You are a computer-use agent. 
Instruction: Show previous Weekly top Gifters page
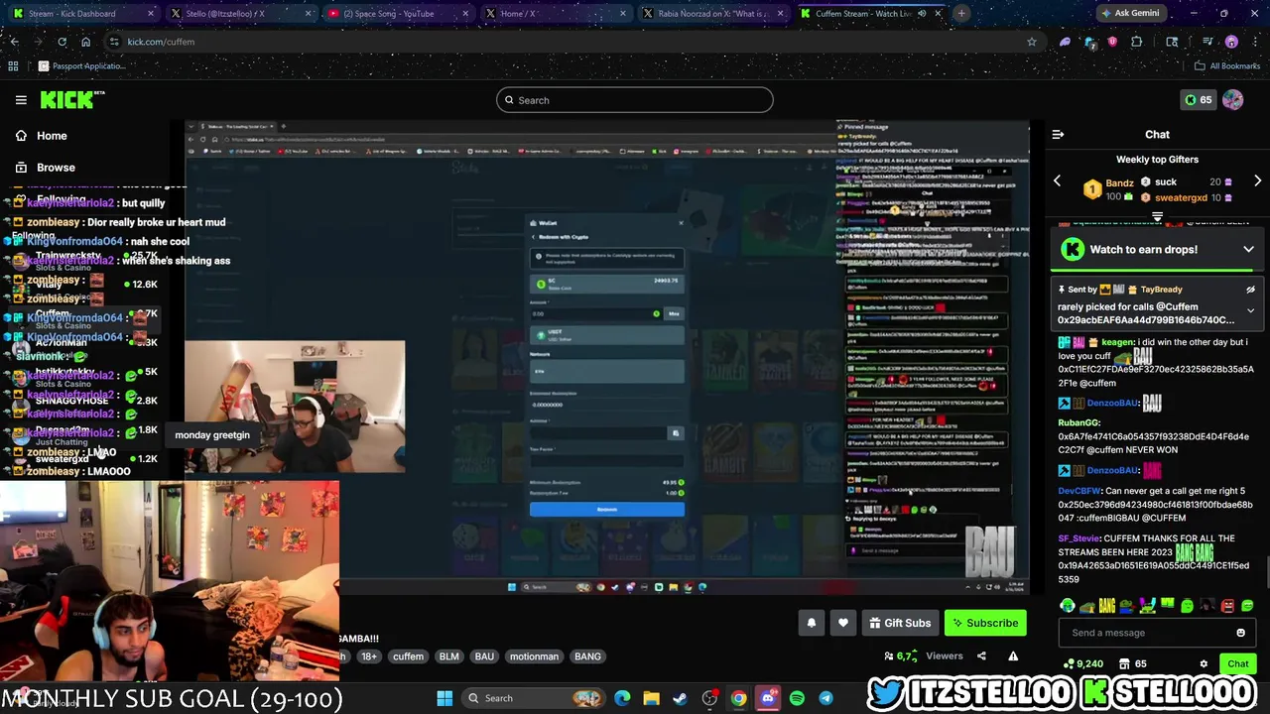1057,181
